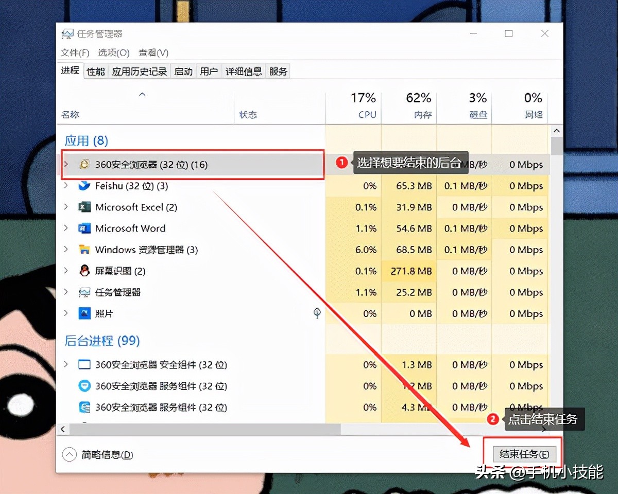The height and width of the screenshot is (494, 618).
Task: Switch to the 用户 tab
Action: (x=209, y=72)
